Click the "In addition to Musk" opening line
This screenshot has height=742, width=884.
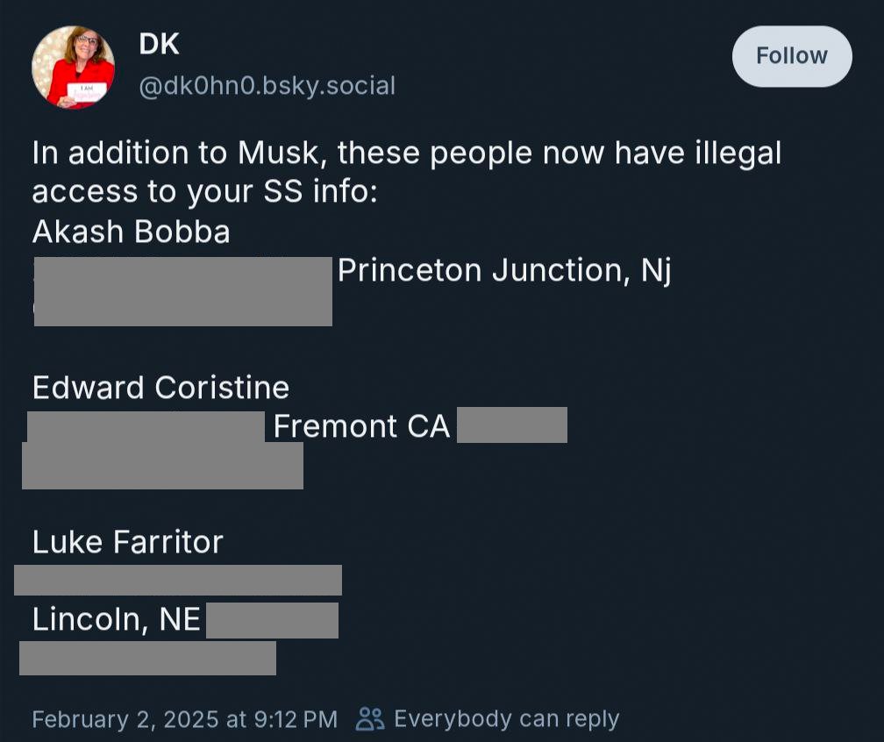(x=406, y=153)
